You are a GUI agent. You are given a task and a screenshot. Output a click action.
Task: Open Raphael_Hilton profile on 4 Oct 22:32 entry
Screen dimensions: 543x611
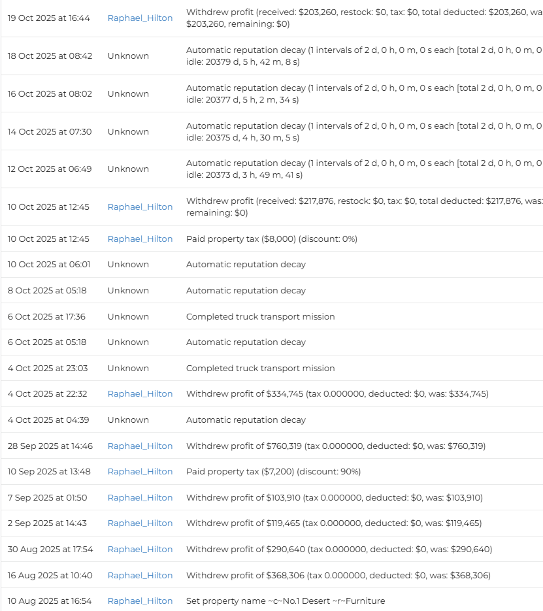pos(140,394)
